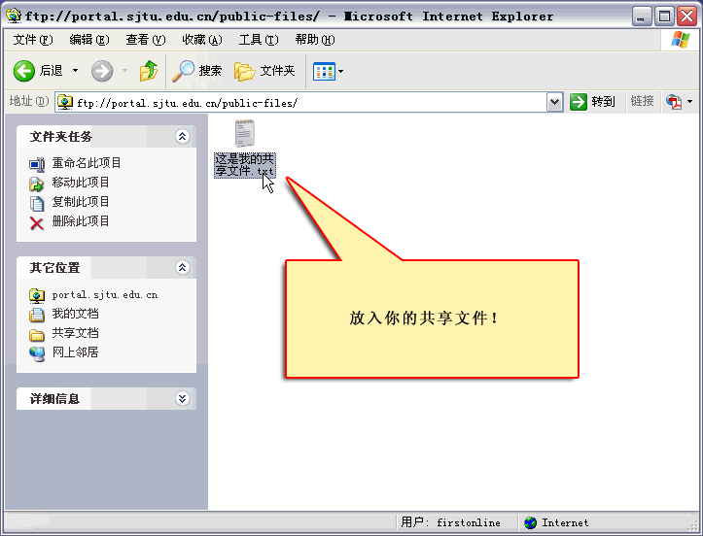Go up one folder level icon
703x536 pixels.
[x=149, y=71]
